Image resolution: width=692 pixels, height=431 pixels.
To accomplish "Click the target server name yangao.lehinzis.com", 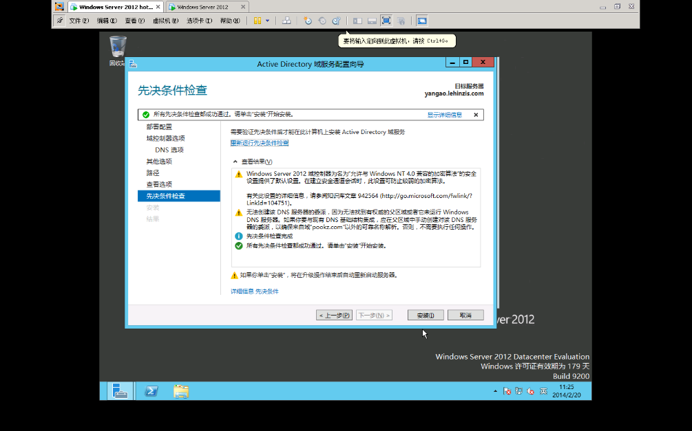I will point(454,93).
